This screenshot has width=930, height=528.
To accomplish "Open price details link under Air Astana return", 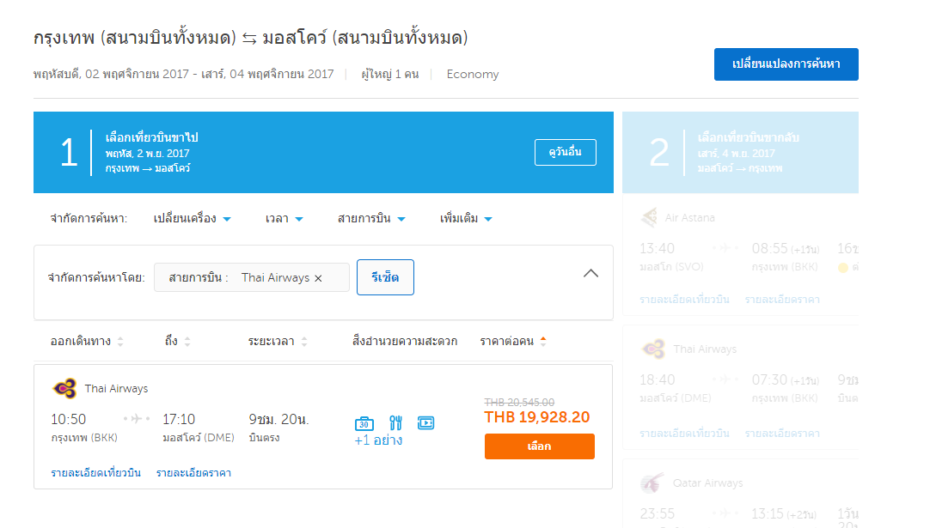I will point(782,300).
